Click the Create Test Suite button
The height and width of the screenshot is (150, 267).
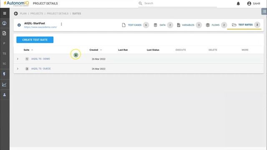(35, 40)
